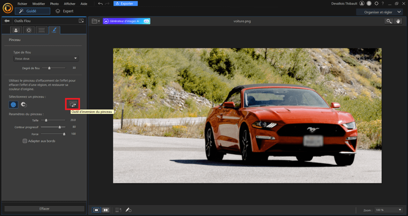Open the Type de flou dropdown
Viewport: 408px width, 216px height.
tap(46, 59)
